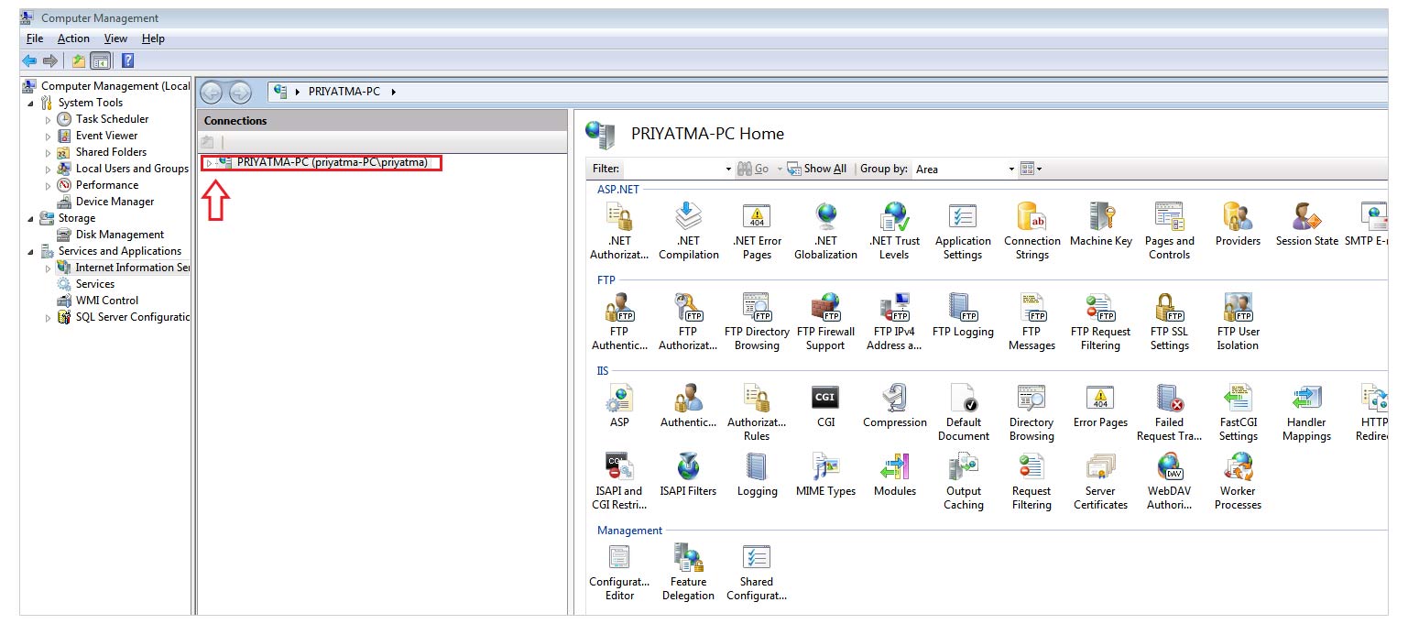Open the Handler Mappings feature
Viewport: 1408px width, 624px height.
pyautogui.click(x=1306, y=412)
